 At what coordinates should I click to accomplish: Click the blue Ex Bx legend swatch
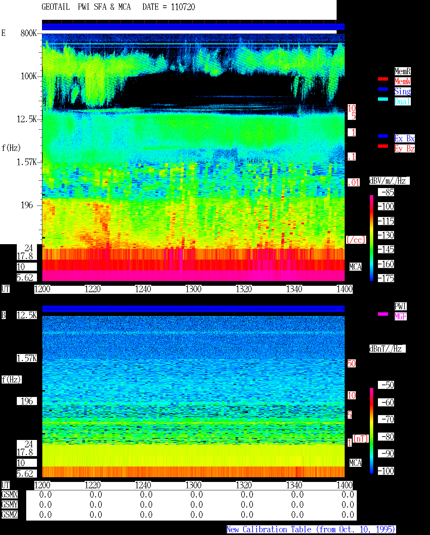point(383,136)
